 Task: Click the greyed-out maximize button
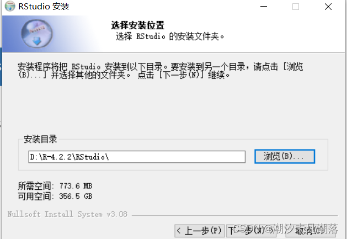tap(296, 7)
